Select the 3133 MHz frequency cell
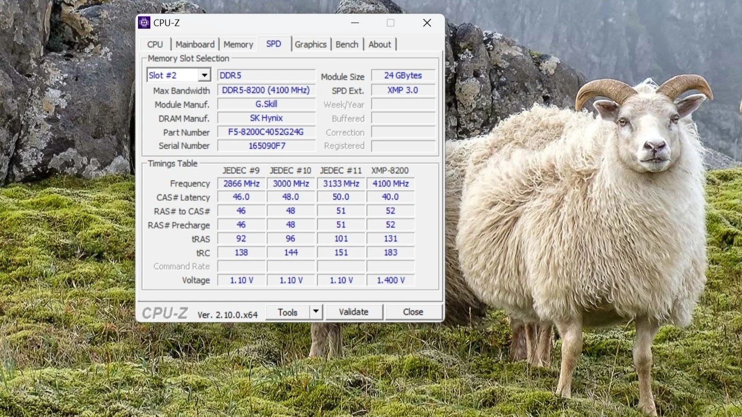742x417 pixels. tap(340, 184)
